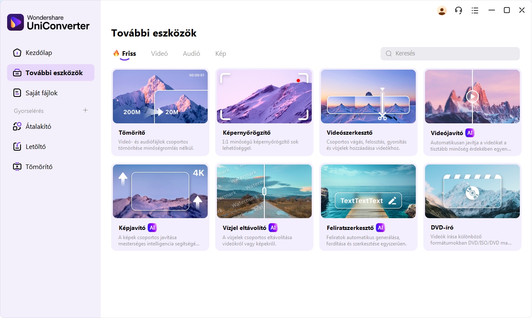Open the DVD-író tool card
Image resolution: width=532 pixels, height=318 pixels.
[472, 207]
